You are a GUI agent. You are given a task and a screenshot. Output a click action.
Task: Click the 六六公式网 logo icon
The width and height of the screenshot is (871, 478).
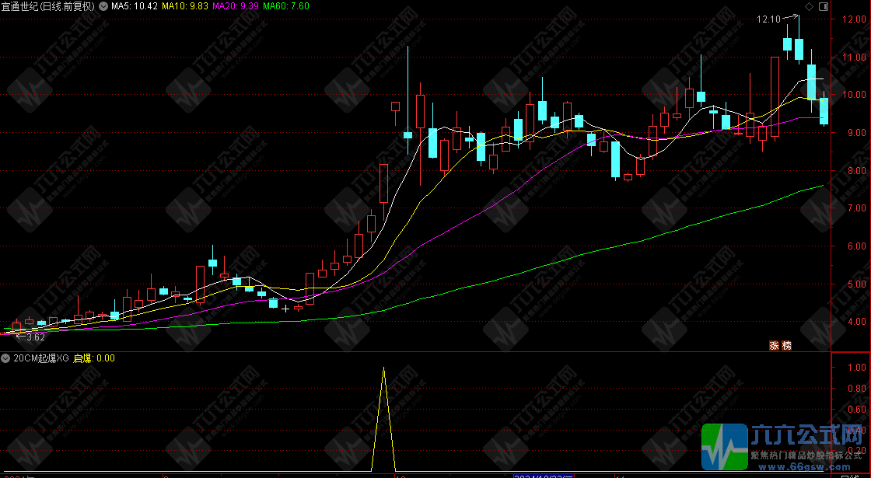coord(724,448)
